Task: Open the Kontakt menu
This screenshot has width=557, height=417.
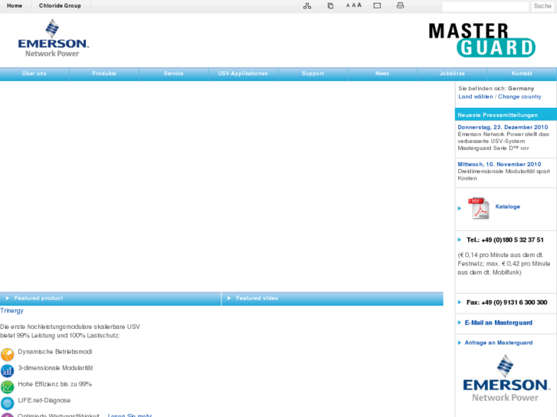Action: point(522,73)
